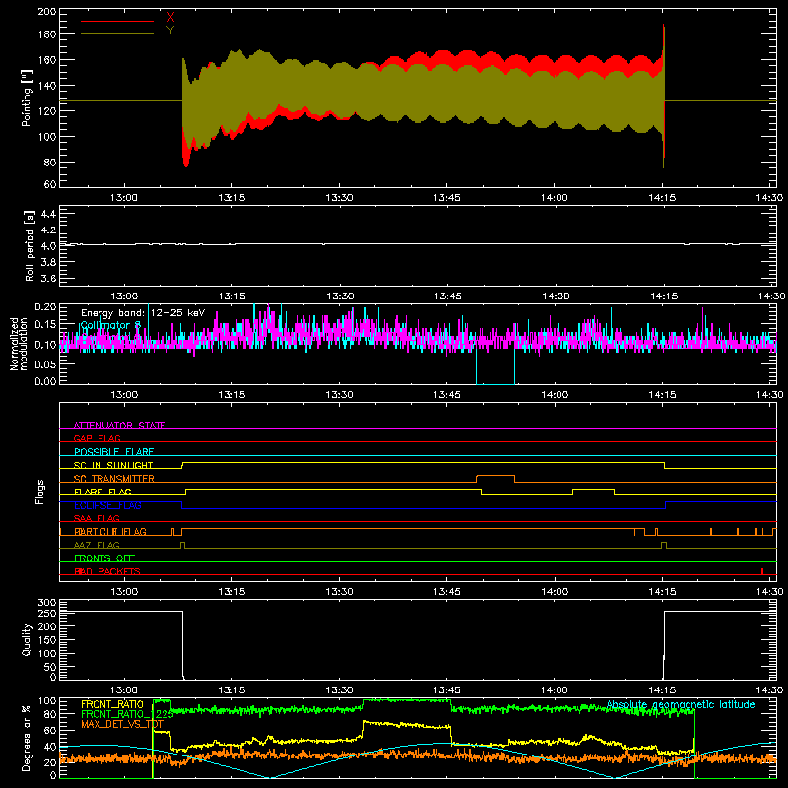
Task: Click the 300 tick on Quality axis
Action: (x=46, y=603)
